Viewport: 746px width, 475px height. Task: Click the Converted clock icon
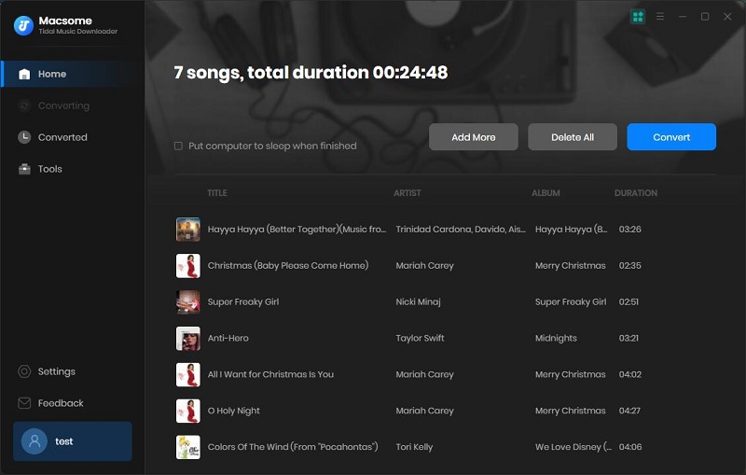(24, 137)
